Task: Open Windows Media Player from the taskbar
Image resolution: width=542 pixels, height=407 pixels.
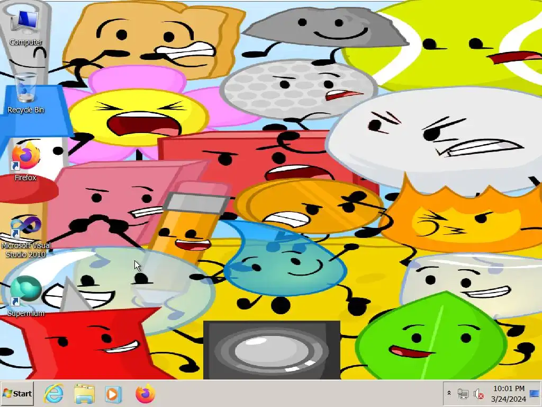Action: (114, 394)
